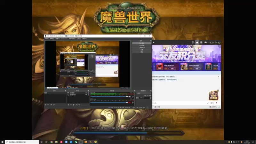Toggle lock of first source

(89, 93)
